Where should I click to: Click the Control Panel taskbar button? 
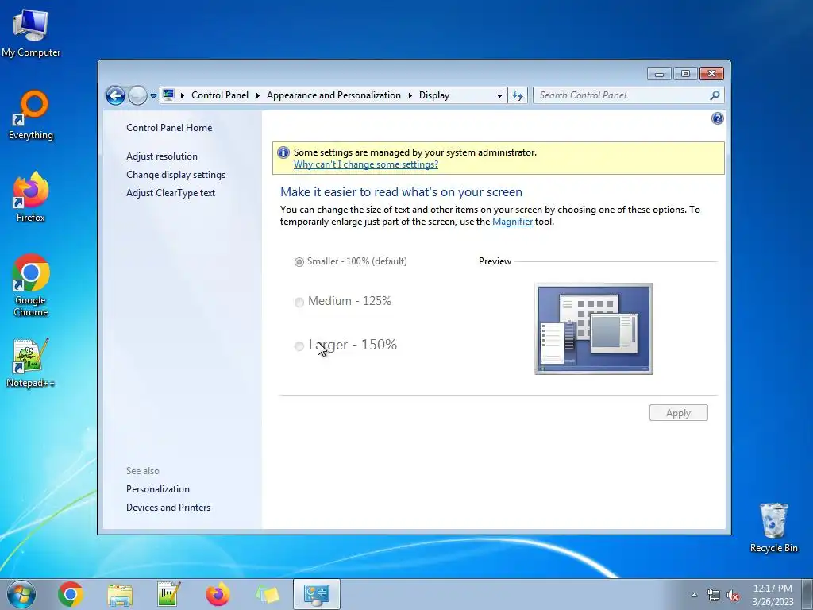[x=317, y=594]
